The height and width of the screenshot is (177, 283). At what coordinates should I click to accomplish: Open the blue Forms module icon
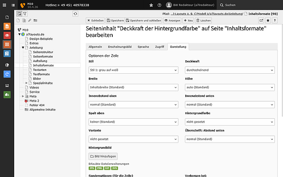click(x=7, y=53)
